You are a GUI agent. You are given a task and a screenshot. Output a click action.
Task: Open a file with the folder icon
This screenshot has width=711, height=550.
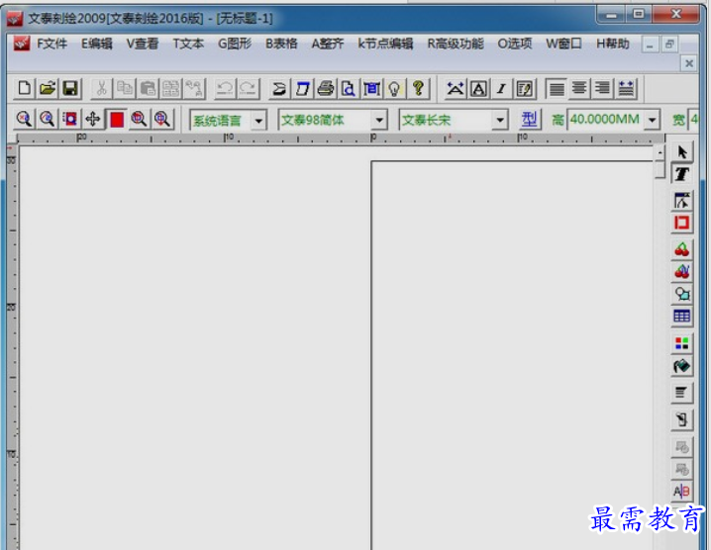[x=48, y=88]
